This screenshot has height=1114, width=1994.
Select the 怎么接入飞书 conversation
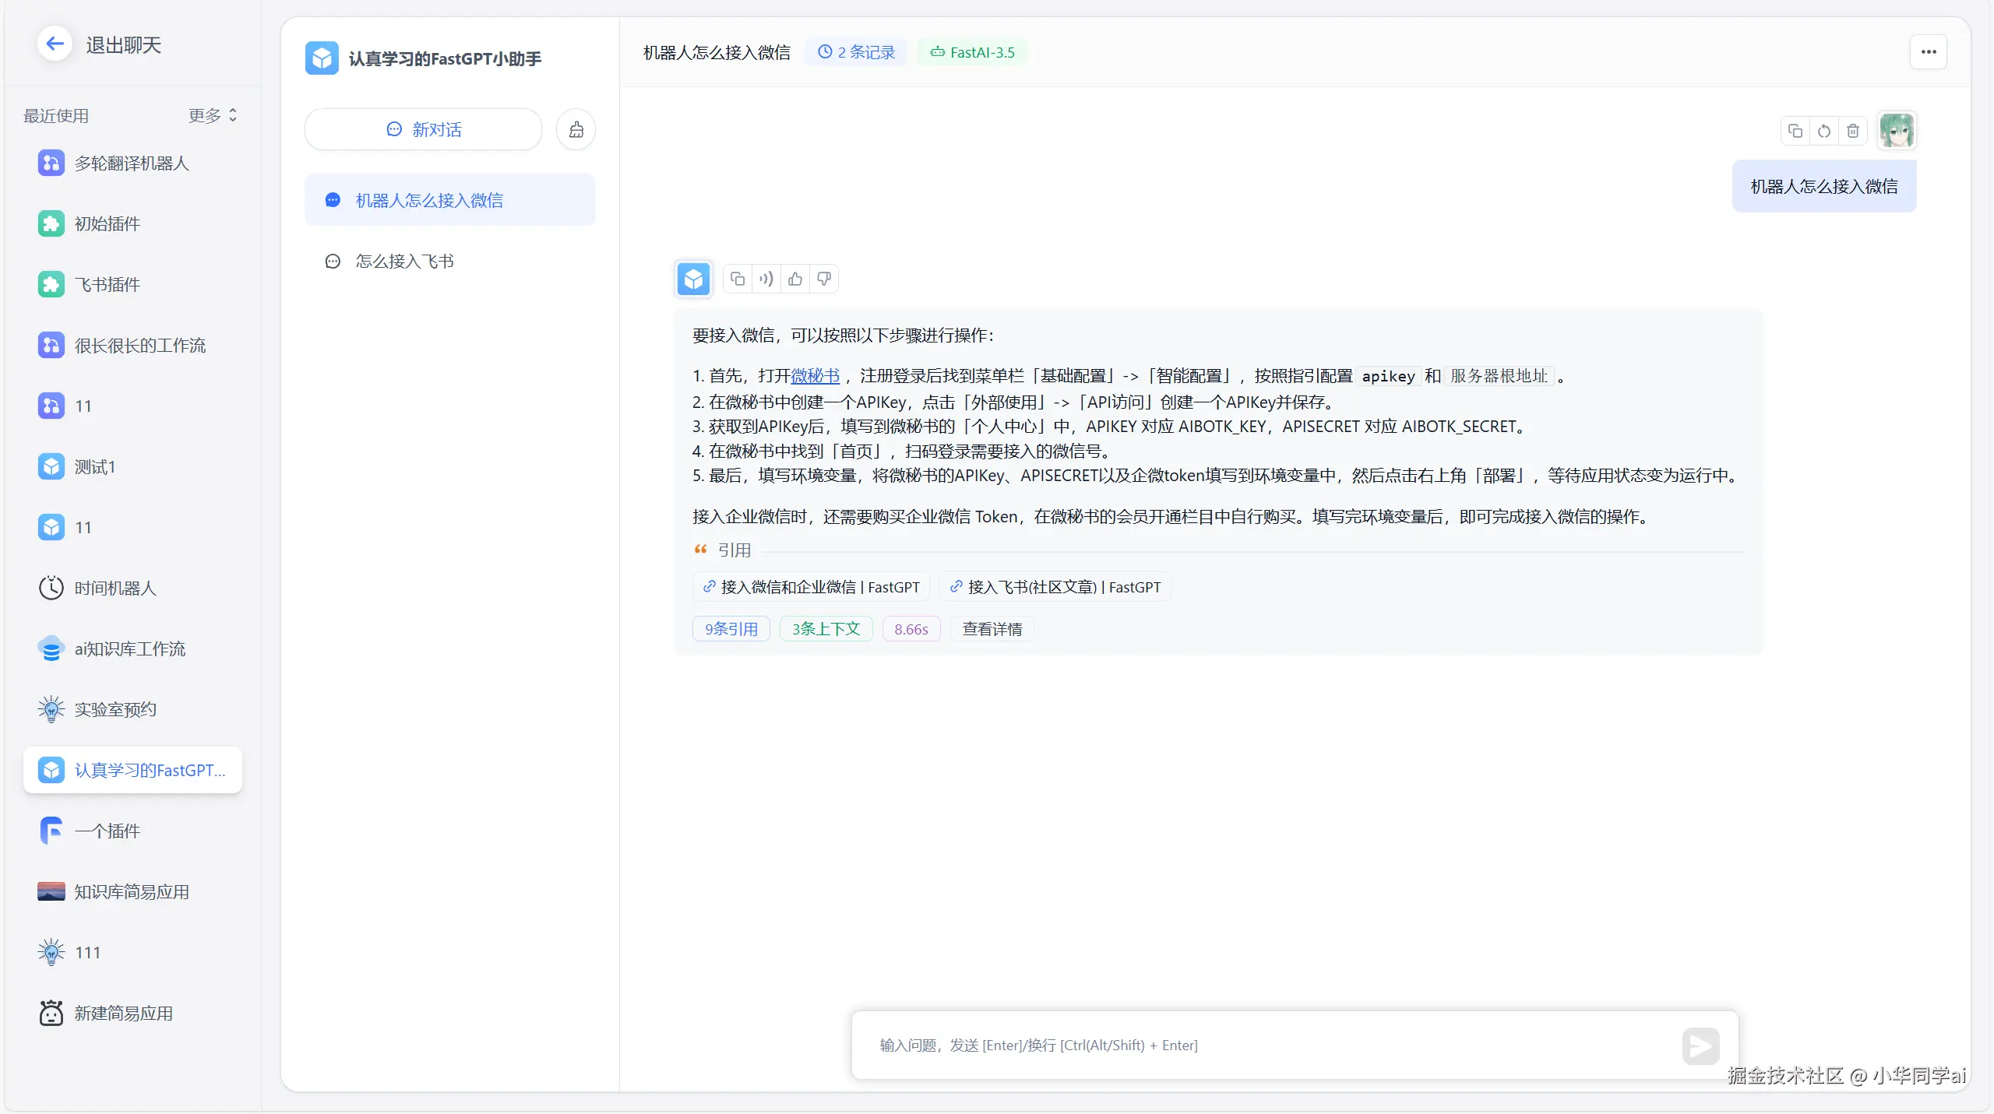[404, 261]
